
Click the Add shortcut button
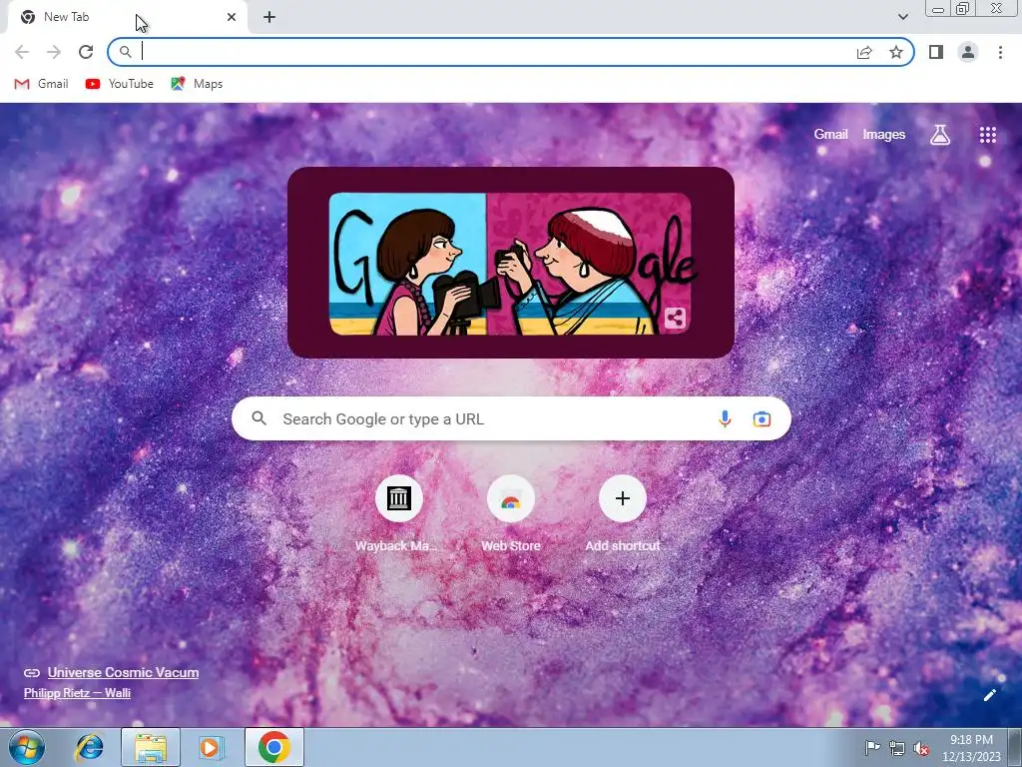coord(623,514)
